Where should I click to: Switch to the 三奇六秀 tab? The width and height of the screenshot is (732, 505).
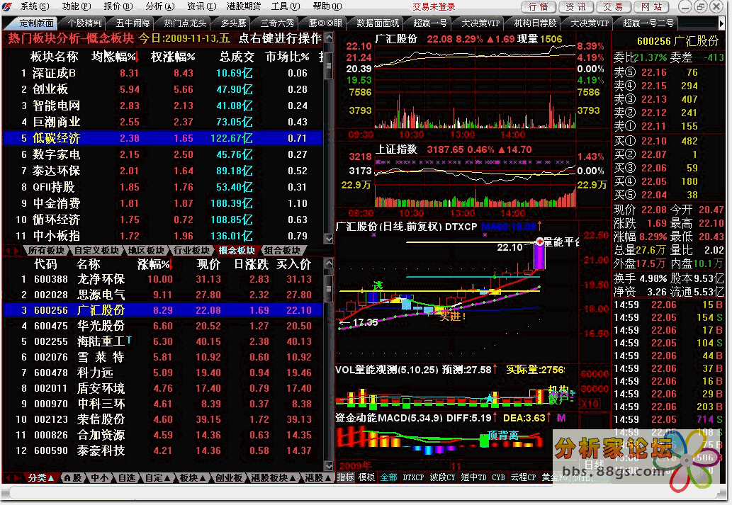pos(277,23)
